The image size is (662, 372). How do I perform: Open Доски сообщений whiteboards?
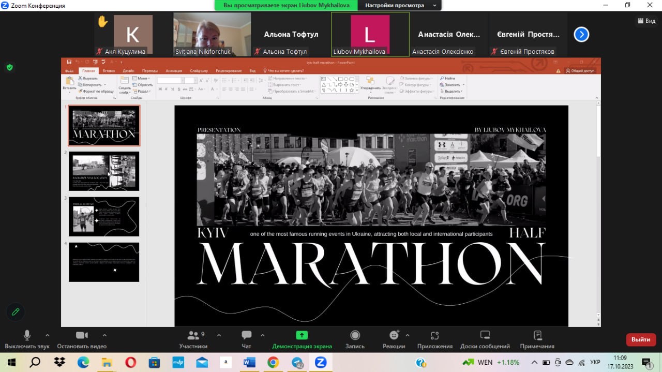(485, 339)
